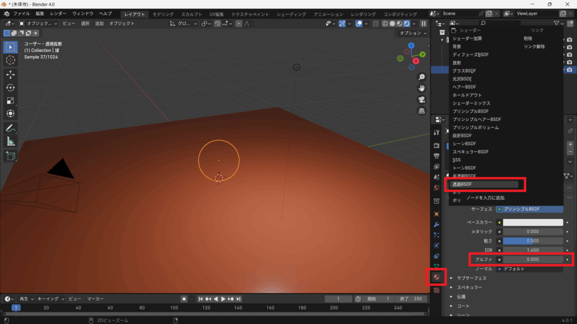Open the オプション dropdown in viewport

[412, 33]
